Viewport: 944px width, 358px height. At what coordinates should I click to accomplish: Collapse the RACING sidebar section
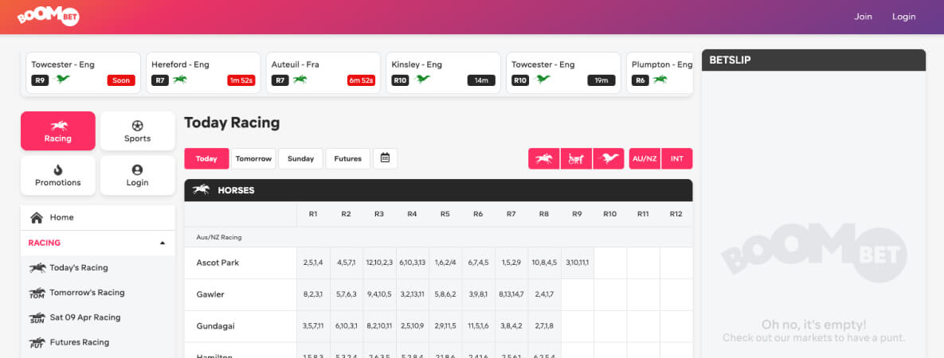pos(97,243)
